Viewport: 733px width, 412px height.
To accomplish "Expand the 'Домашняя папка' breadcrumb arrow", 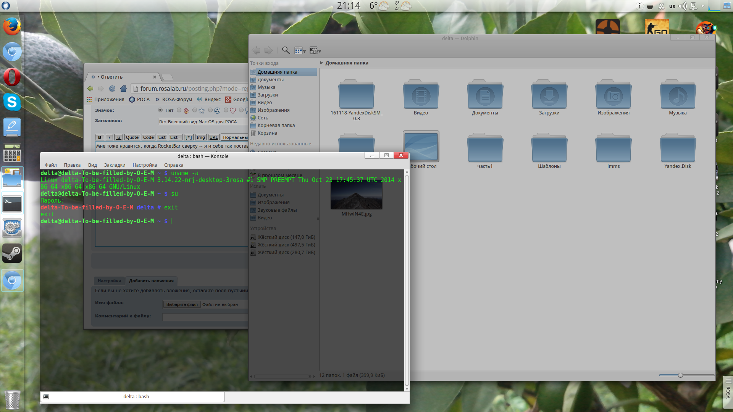I will click(x=322, y=63).
